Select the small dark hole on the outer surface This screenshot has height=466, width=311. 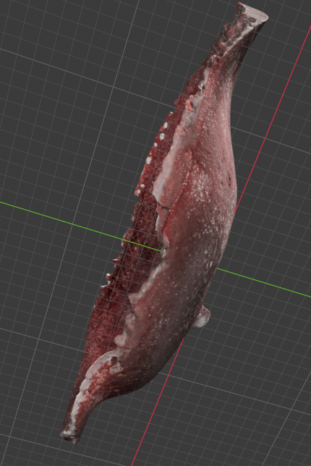[x=229, y=179]
